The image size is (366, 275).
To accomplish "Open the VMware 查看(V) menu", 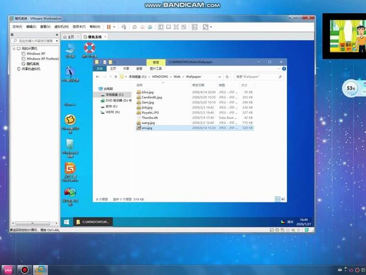I will (x=45, y=27).
